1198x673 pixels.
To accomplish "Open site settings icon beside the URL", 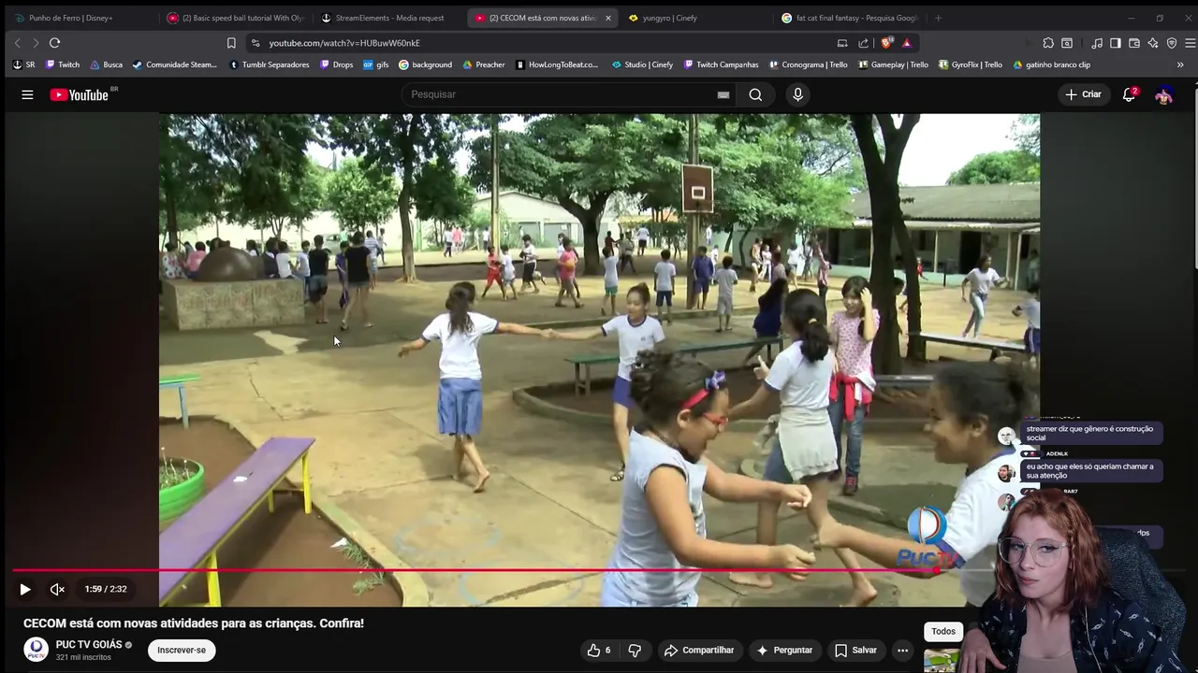I will (x=255, y=43).
